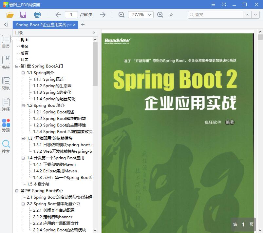Collapse the 1.3 "开箱即用"的依赖模块 node
This screenshot has width=263, height=233.
[23, 138]
